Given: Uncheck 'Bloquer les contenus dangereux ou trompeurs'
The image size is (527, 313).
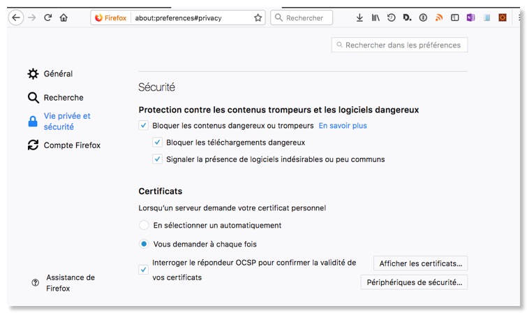Looking at the screenshot, I should click(144, 126).
